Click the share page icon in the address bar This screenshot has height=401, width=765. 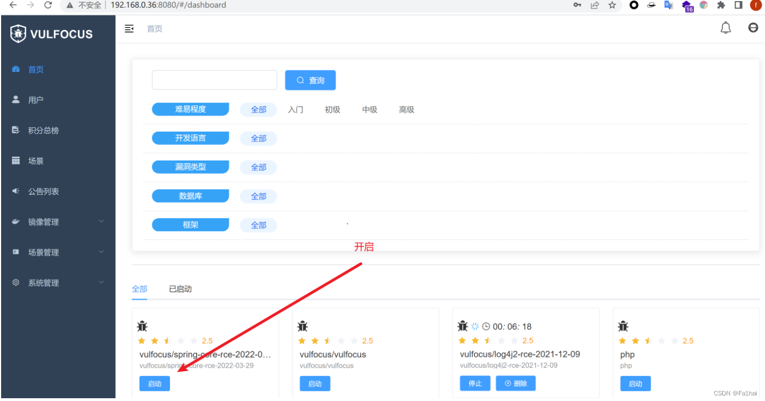(x=594, y=5)
